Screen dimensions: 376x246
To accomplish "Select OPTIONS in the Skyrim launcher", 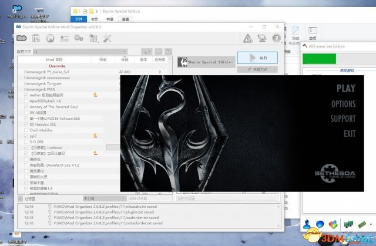I will point(343,104).
